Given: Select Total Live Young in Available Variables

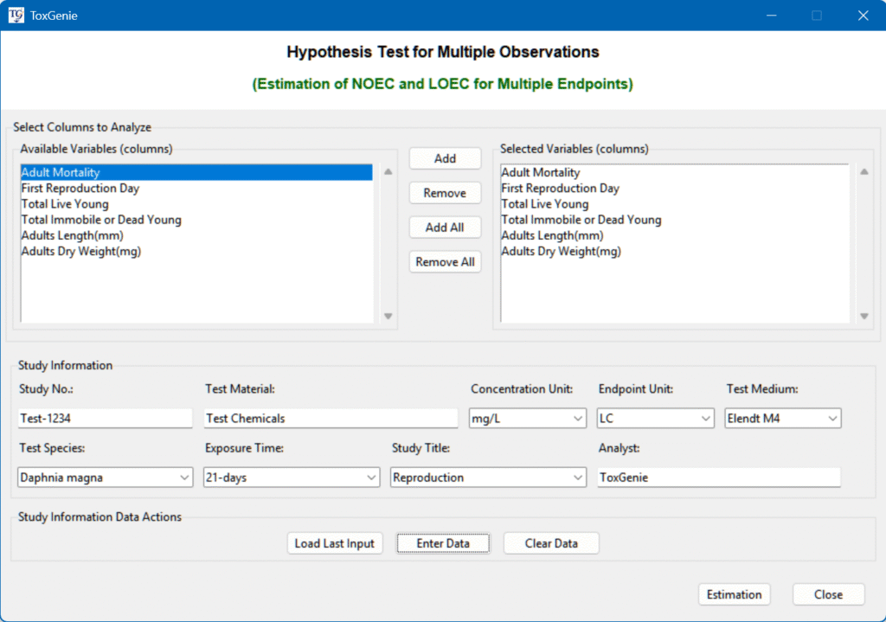Looking at the screenshot, I should tap(65, 204).
